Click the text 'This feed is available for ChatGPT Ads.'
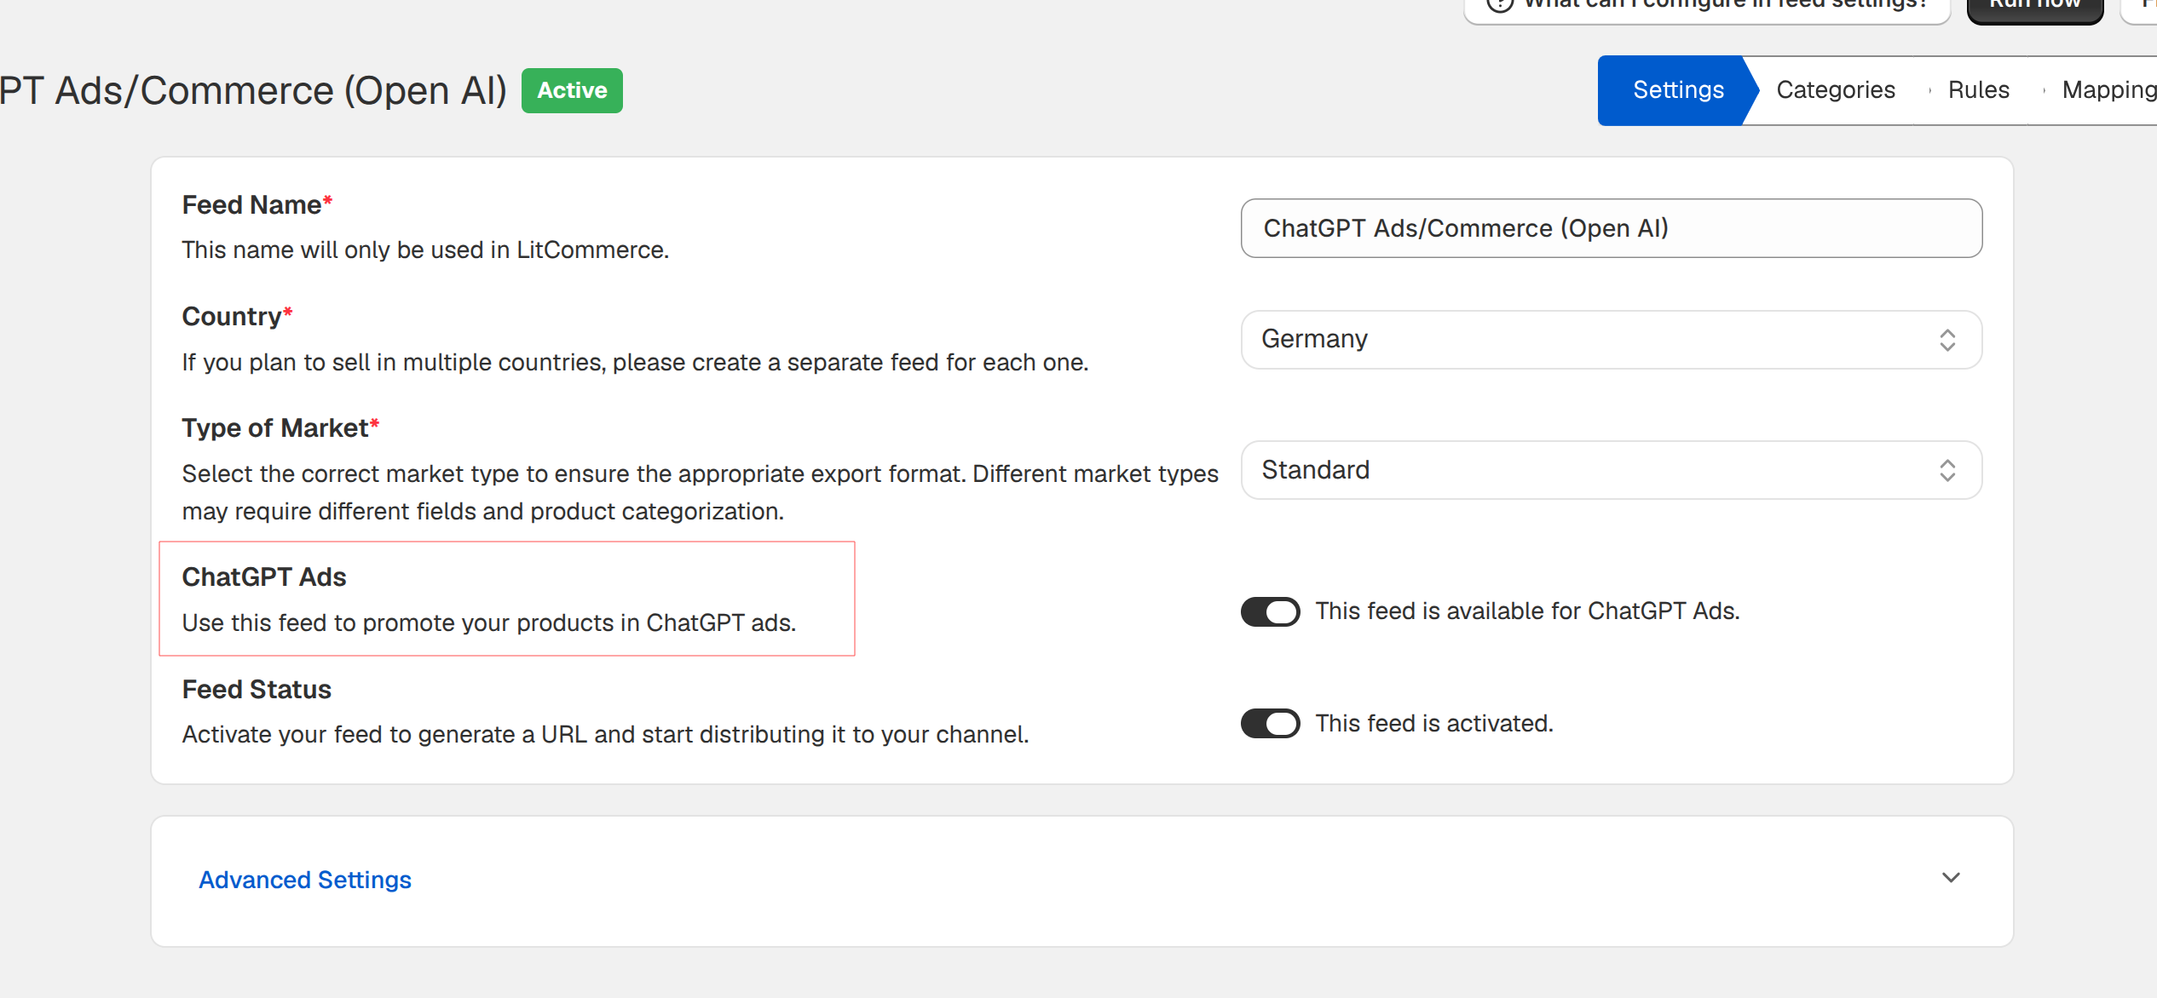 1527,611
